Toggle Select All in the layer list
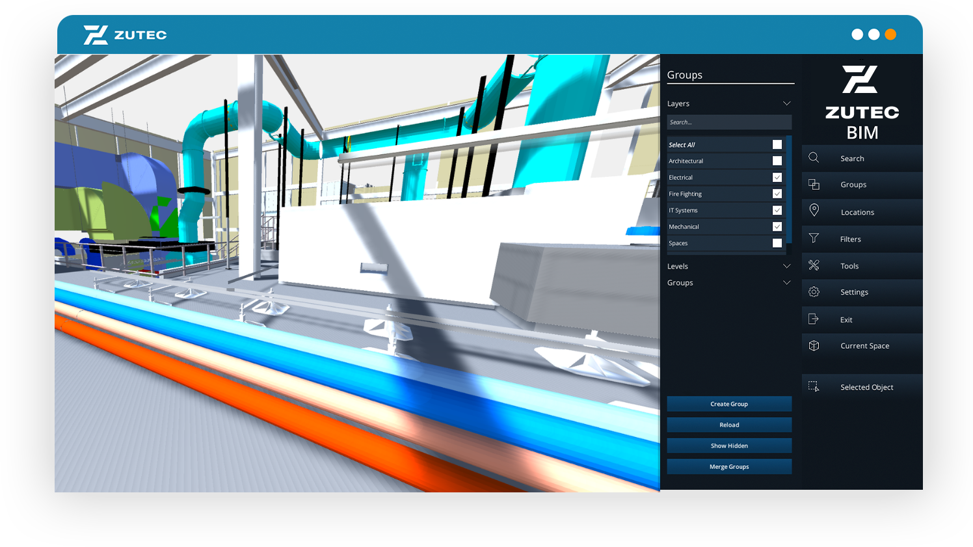The image size is (973, 547). 778,144
